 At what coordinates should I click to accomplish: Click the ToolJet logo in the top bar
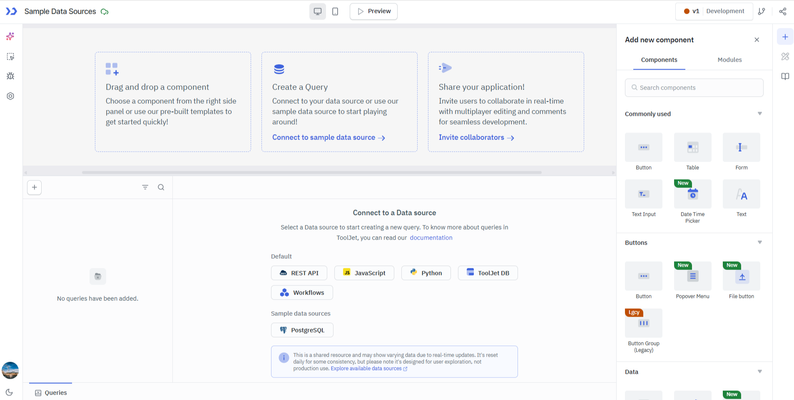(x=11, y=11)
